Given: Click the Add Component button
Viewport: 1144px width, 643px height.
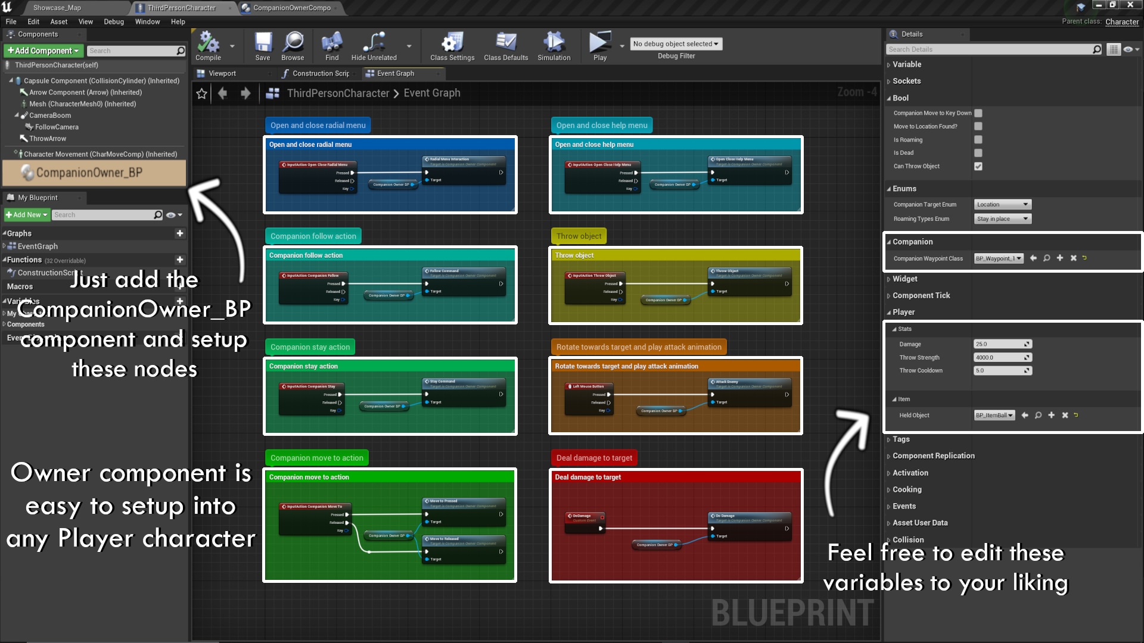Looking at the screenshot, I should tap(42, 51).
